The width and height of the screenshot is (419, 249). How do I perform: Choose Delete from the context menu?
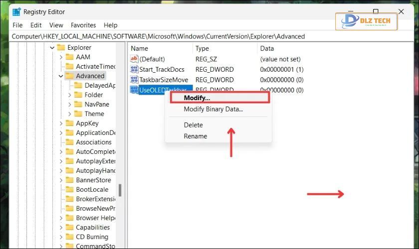tap(193, 125)
